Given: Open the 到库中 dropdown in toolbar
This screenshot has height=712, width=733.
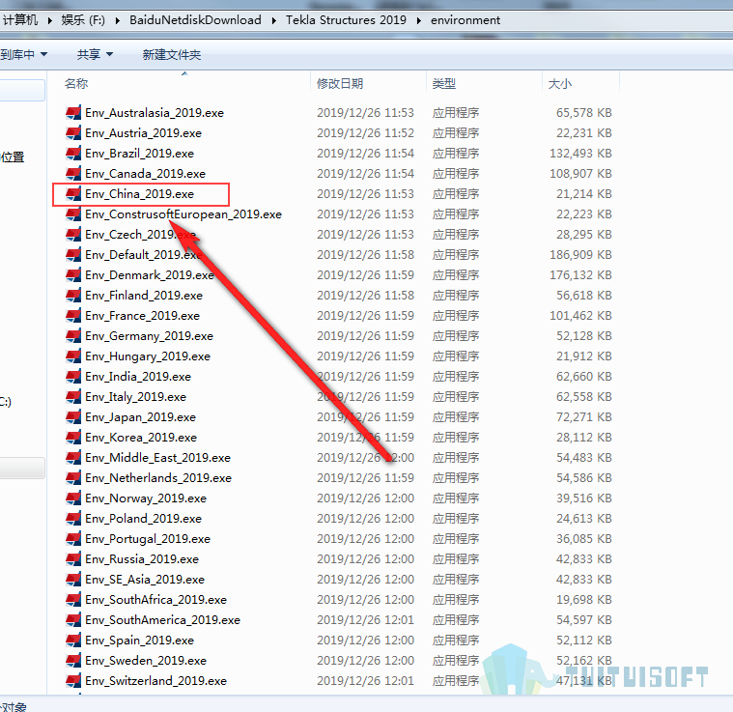Looking at the screenshot, I should [23, 55].
